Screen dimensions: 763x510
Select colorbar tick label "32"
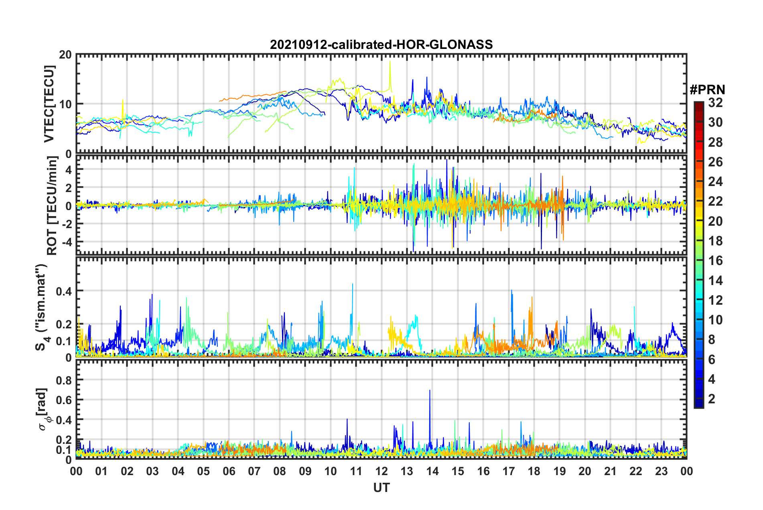pyautogui.click(x=715, y=103)
